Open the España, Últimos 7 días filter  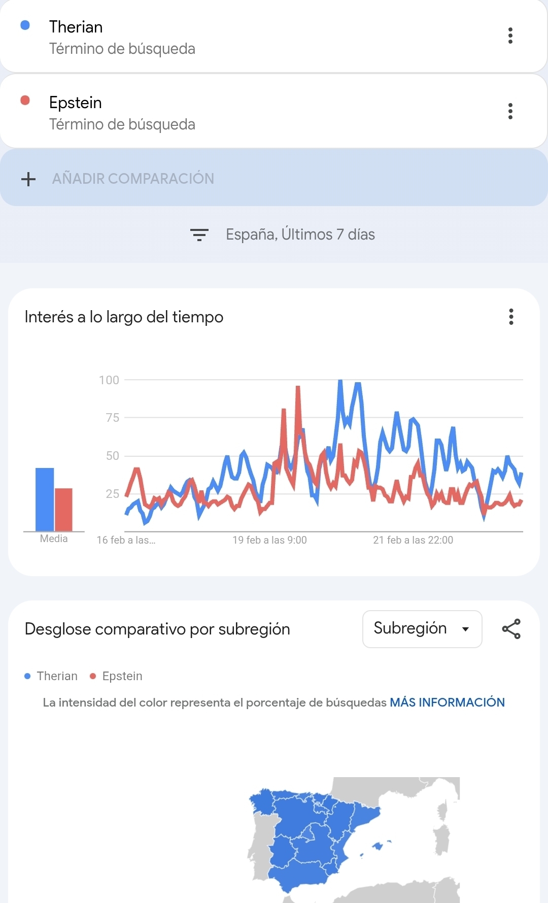pyautogui.click(x=300, y=235)
